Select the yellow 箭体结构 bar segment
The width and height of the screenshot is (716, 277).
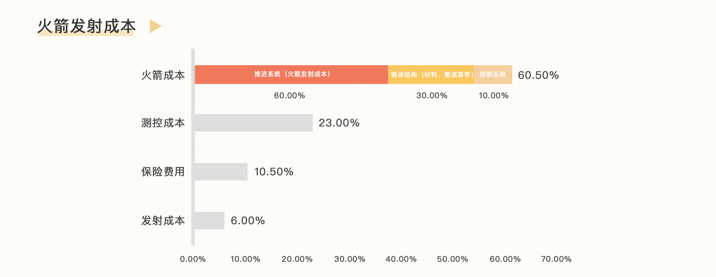click(x=431, y=75)
